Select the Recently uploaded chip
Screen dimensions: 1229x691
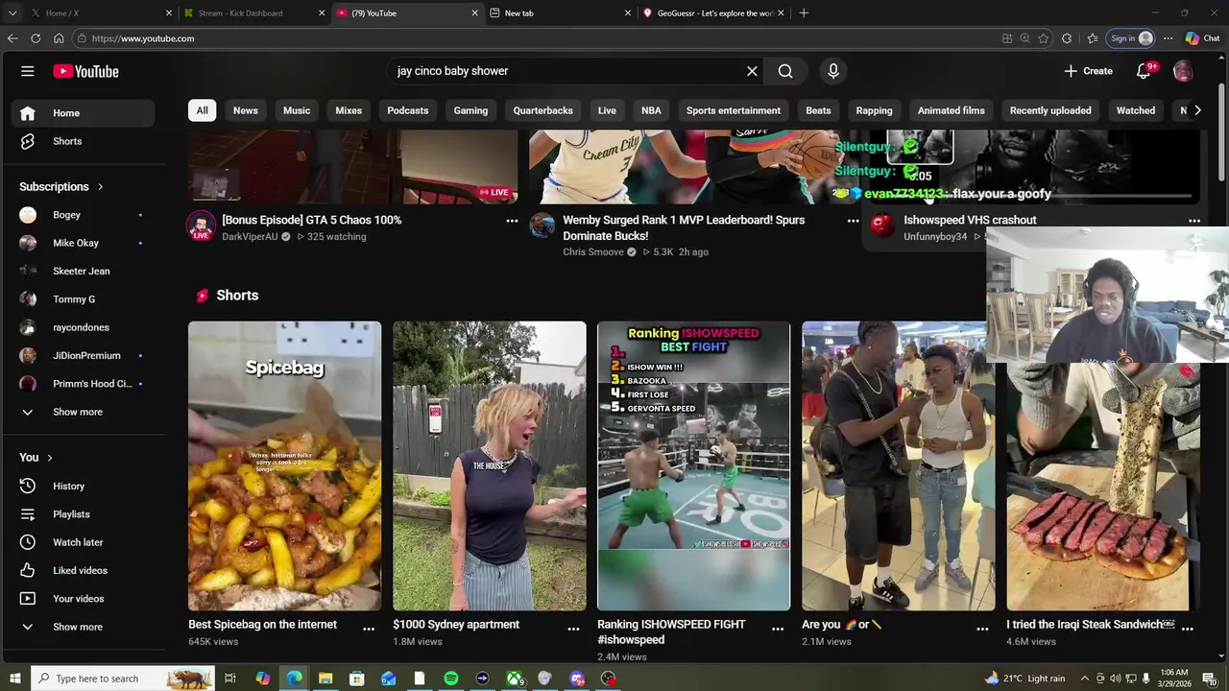coord(1050,110)
